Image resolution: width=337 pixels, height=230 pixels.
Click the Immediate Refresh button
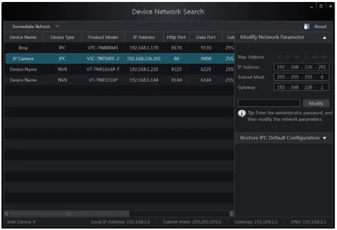[32, 26]
